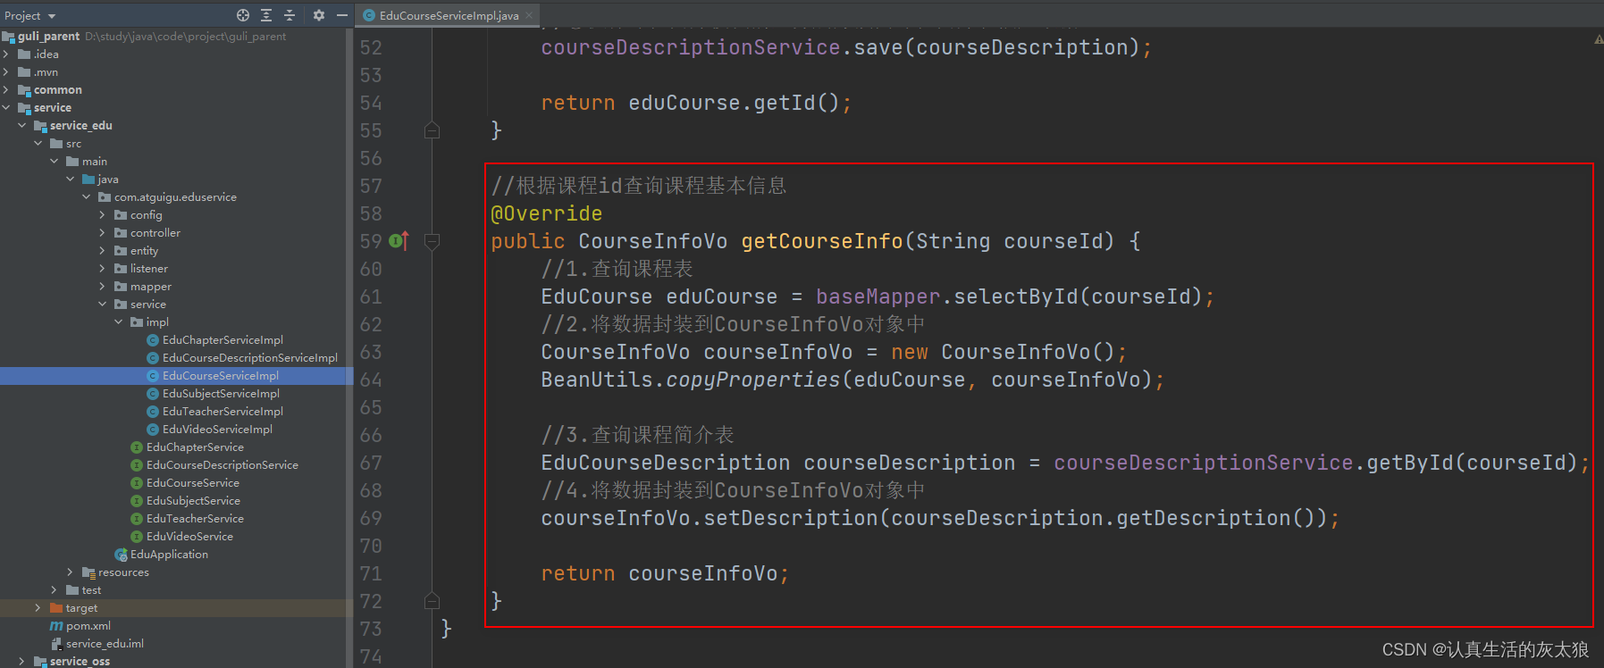This screenshot has height=668, width=1604.
Task: Click the locate/select opened file target icon
Action: pyautogui.click(x=243, y=15)
